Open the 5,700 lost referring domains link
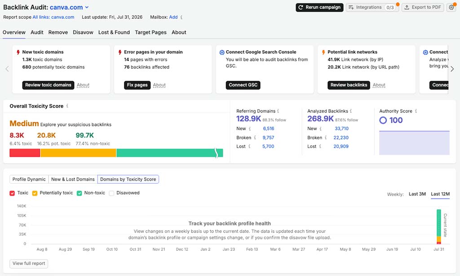The image size is (460, 276). [x=268, y=146]
